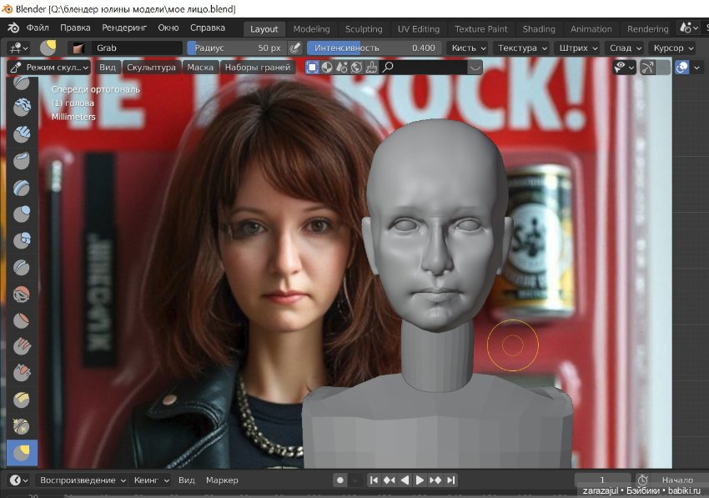Toggle viewport overlays visibility
Screen dimensions: 709x498
681,67
